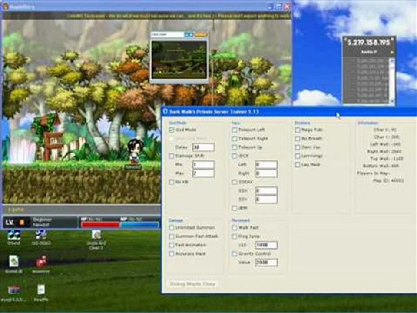Screen dimensions: 417x313
Task: Click the MapleStory window title icon
Action: [x=6, y=7]
